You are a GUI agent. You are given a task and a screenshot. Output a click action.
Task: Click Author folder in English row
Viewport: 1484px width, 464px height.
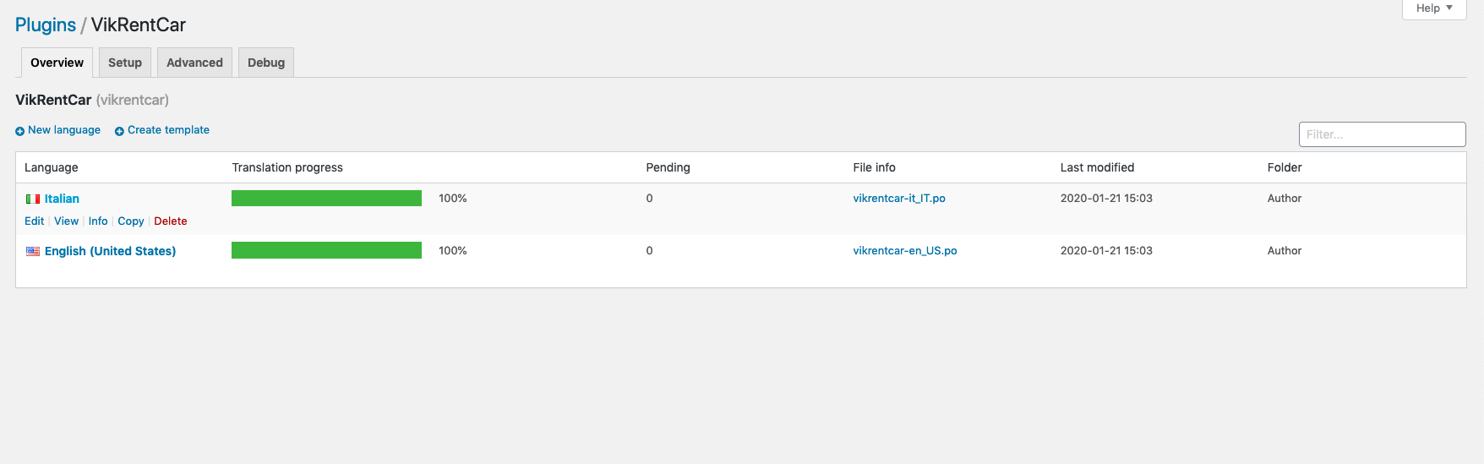coord(1285,251)
